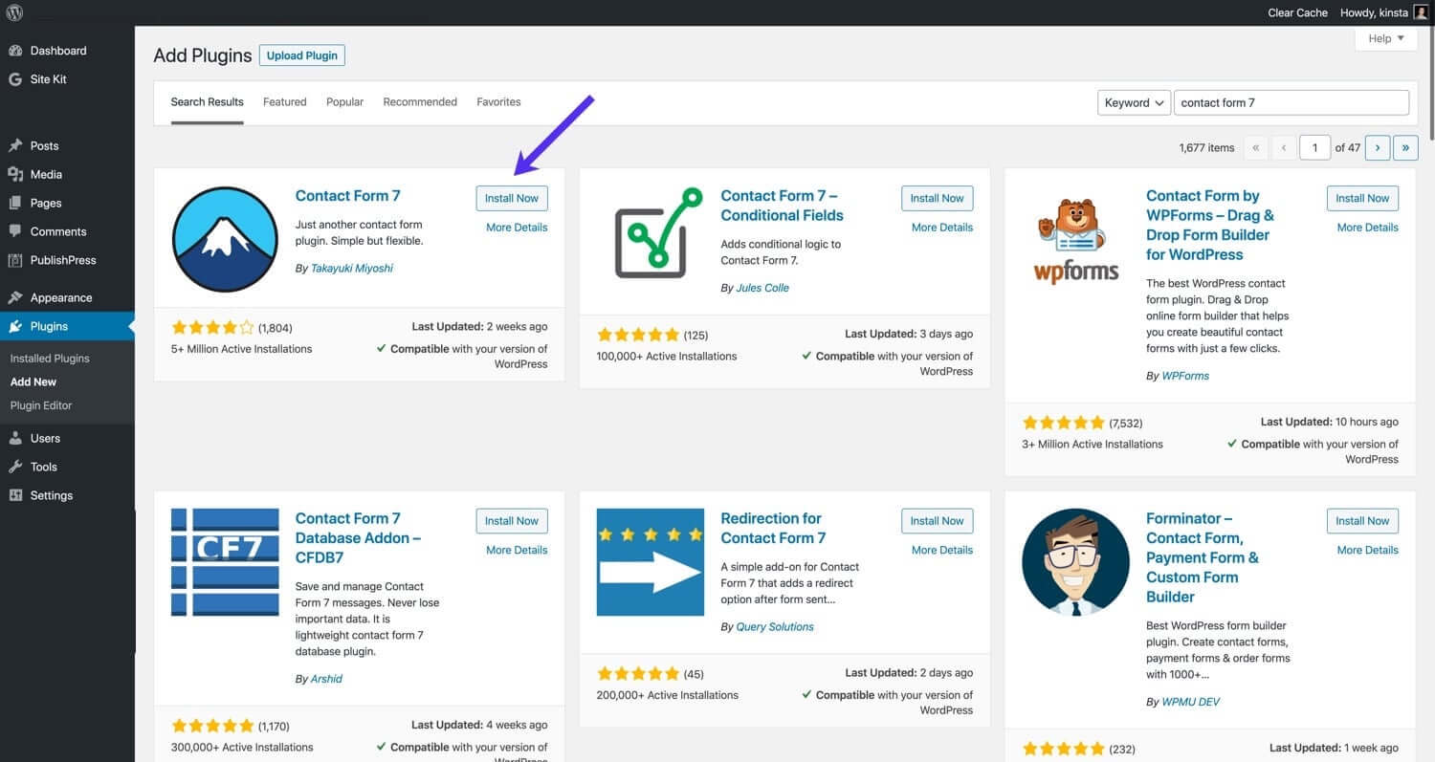Viewport: 1435px width, 762px height.
Task: Click the Appearance brush icon
Action: pos(15,298)
